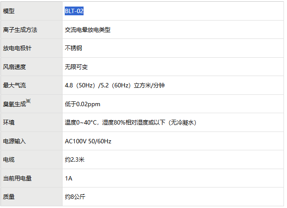Select the 最大气流 label cell
This screenshot has width=287, height=208.
(x=14, y=86)
